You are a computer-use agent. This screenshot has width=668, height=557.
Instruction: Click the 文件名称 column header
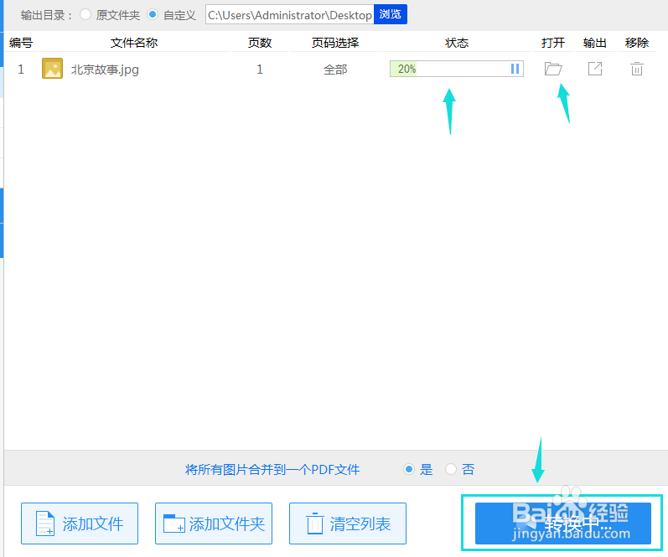pos(134,43)
